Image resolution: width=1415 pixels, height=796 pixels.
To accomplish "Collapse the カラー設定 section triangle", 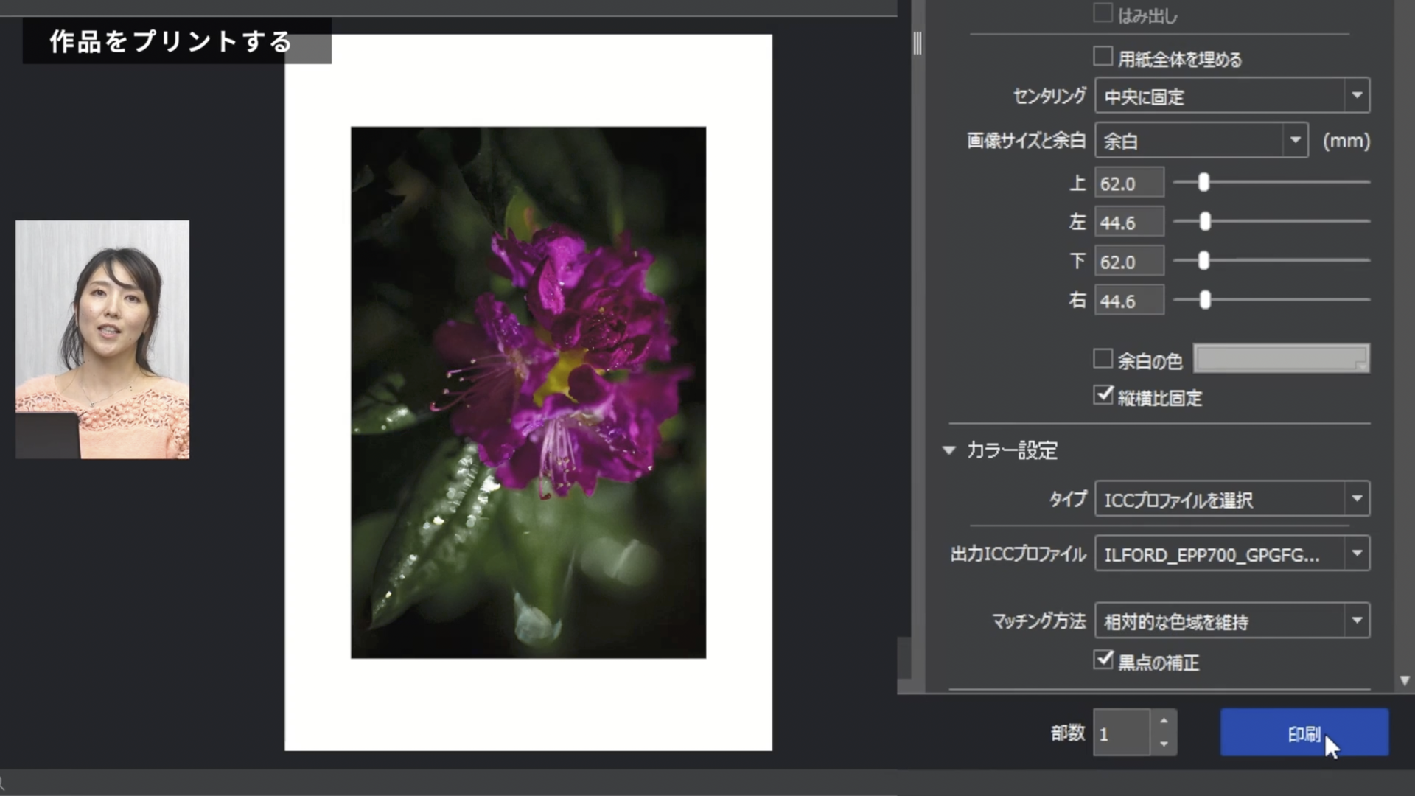I will [x=948, y=450].
